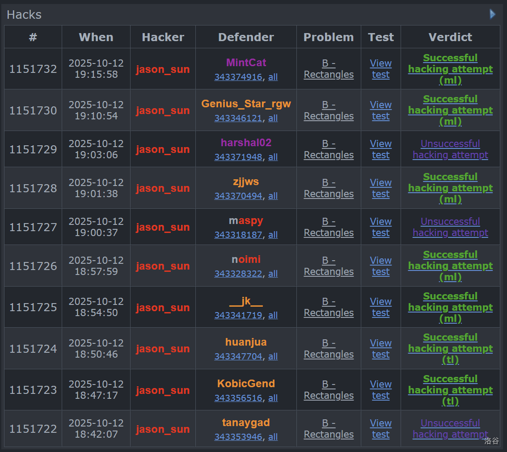This screenshot has width=507, height=452.
Task: View test for hack 1151725
Action: (x=380, y=307)
